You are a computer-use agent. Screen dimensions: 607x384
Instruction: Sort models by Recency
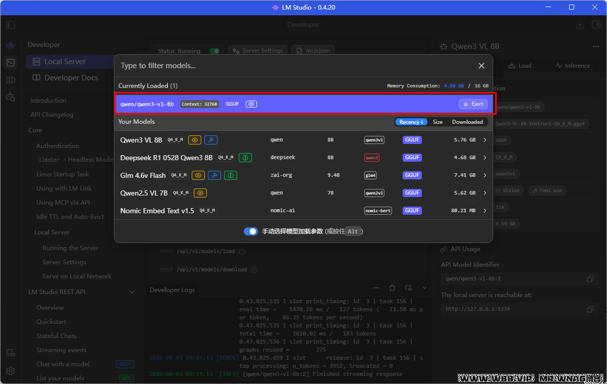coord(411,122)
